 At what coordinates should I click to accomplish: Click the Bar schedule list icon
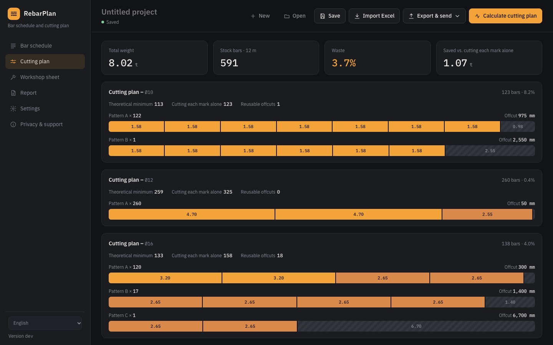(13, 46)
